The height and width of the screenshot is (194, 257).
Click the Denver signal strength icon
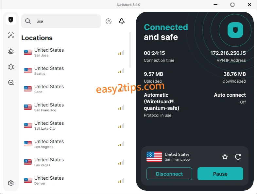[x=121, y=180]
